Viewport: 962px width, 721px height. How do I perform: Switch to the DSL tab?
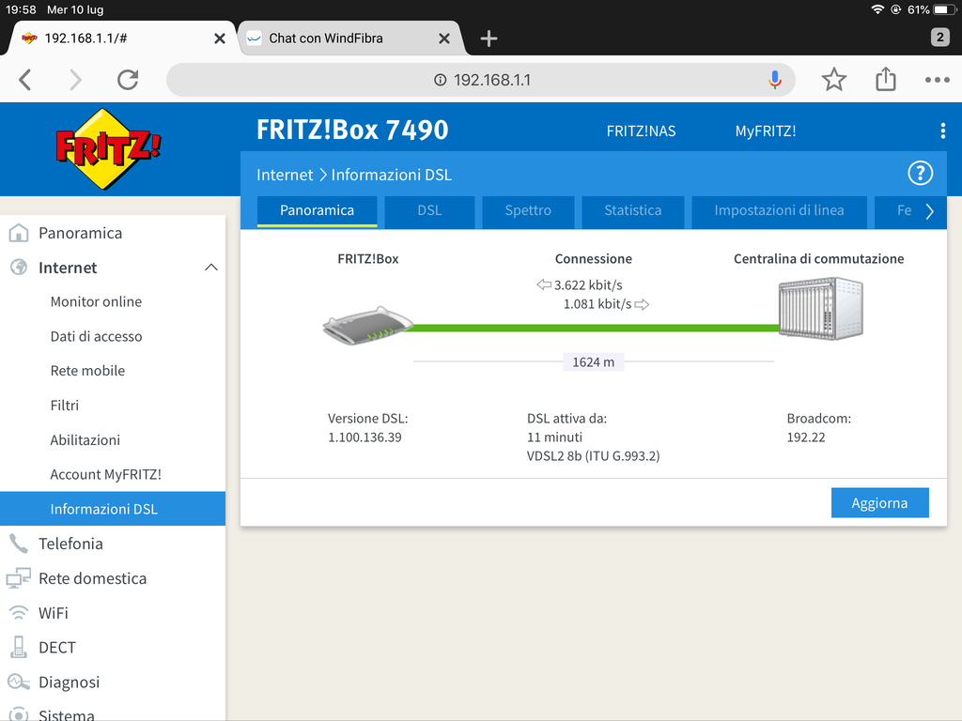tap(429, 210)
